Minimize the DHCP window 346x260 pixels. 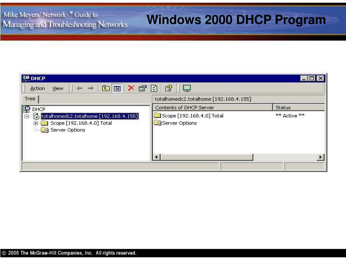304,78
